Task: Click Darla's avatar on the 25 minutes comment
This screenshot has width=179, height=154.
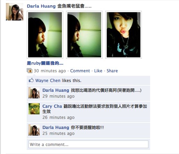Action: pos(34,130)
